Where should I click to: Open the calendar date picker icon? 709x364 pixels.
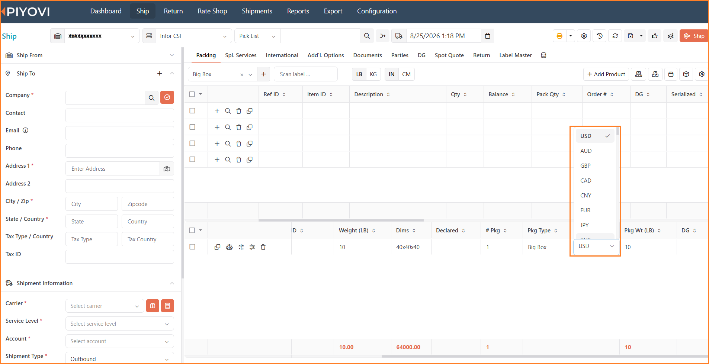488,36
